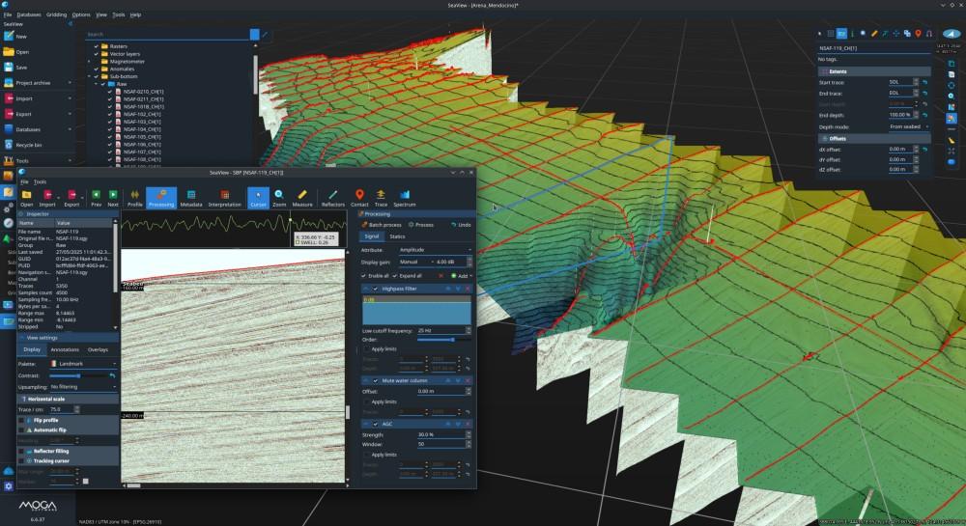966x526 pixels.
Task: Open the Depth mode dropdown
Action: tap(908, 126)
